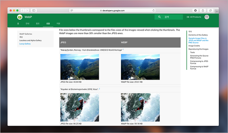This screenshot has height=133, width=228.
Task: Click the WEBP column header
Action: [124, 43]
